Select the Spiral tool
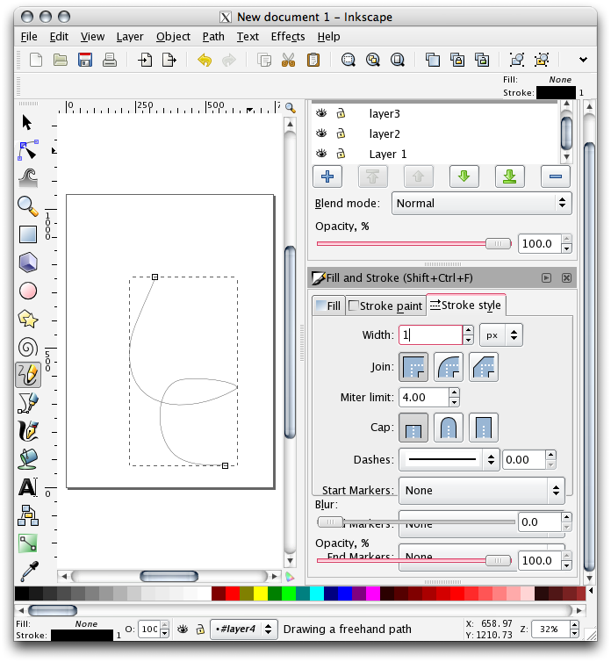 coord(28,347)
